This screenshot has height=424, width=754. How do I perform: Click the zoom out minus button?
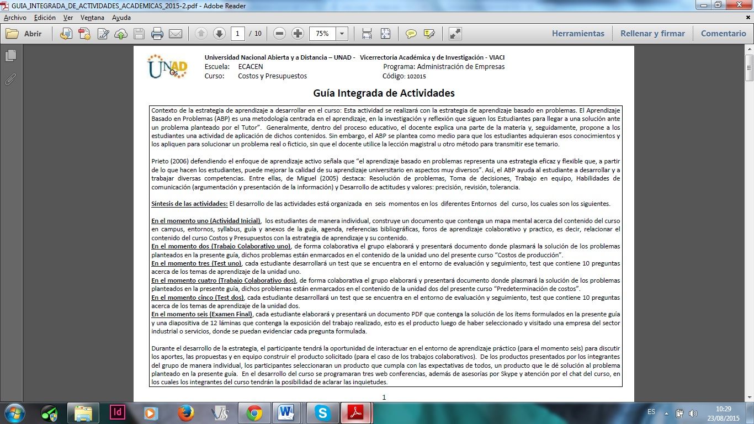[x=280, y=34]
